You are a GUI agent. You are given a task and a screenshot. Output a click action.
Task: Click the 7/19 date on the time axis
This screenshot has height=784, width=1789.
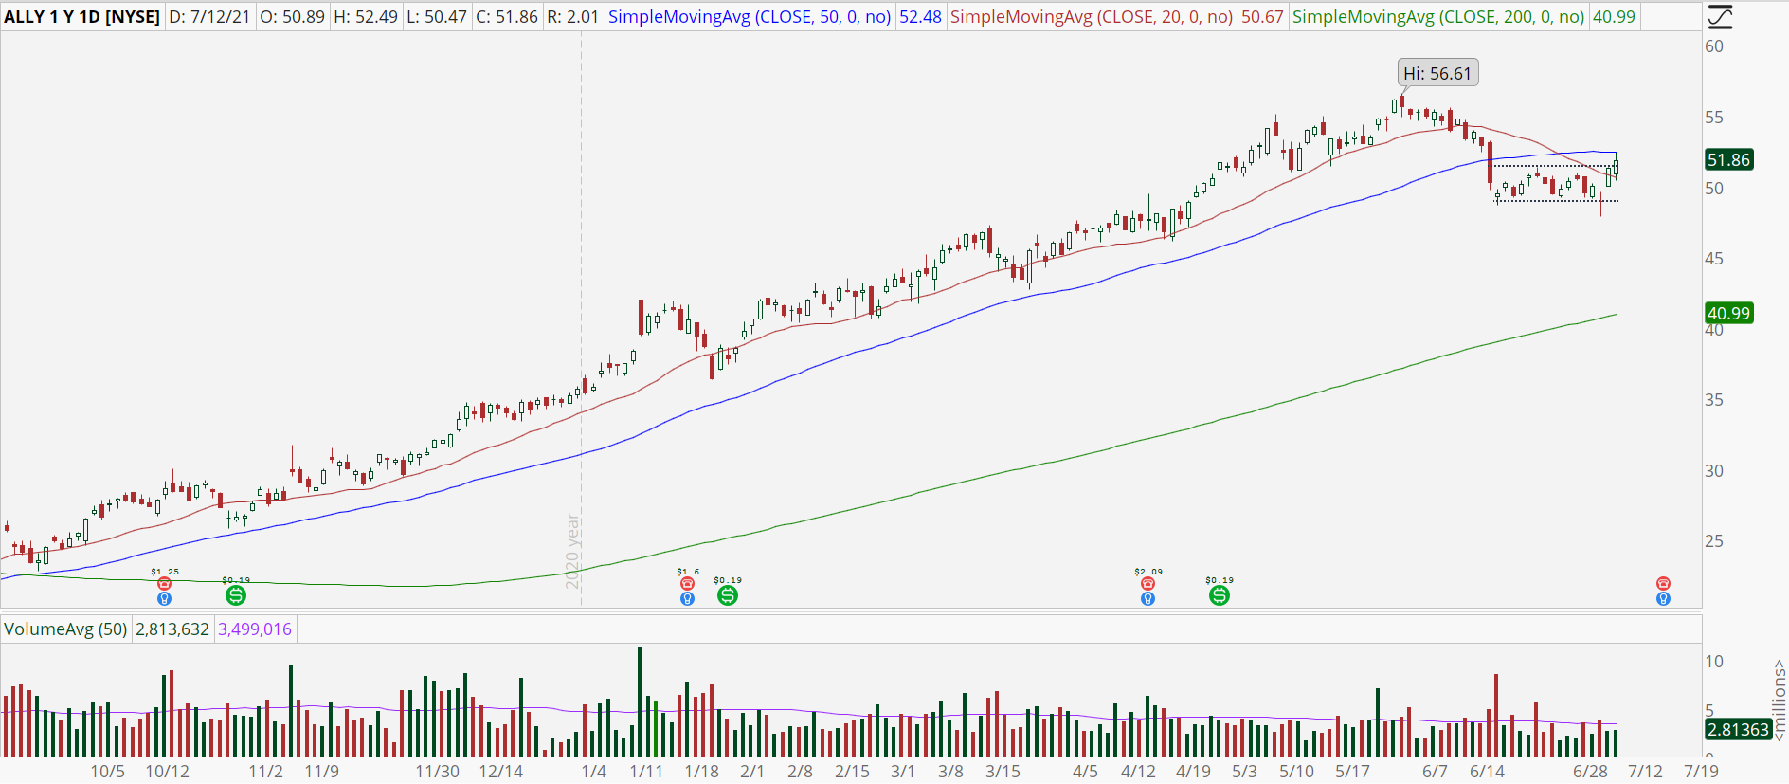1701,772
